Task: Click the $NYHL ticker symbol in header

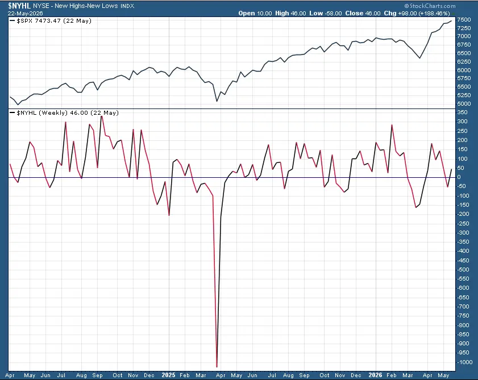Action: click(x=19, y=6)
